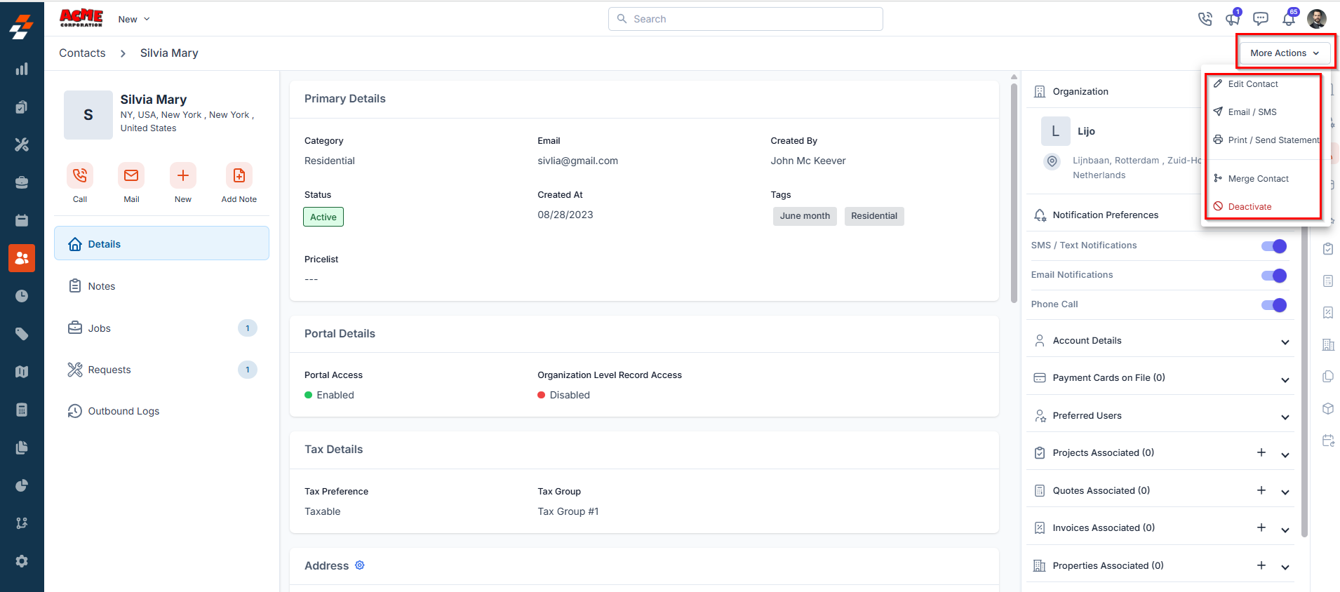Screen dimensions: 1340x592
Task: Click the New plus icon under contact
Action: coord(183,175)
